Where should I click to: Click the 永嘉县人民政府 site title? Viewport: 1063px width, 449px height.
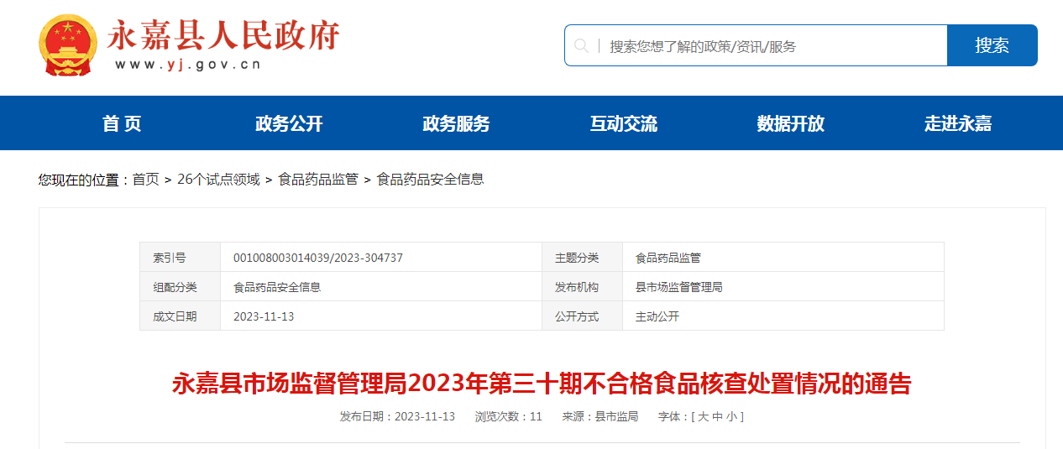coord(223,35)
